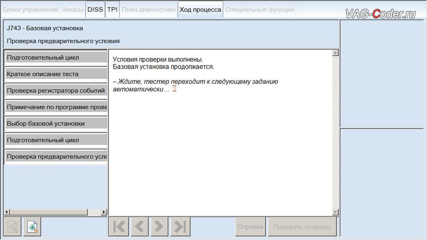The image size is (427, 240).
Task: Select Краткое описание теста step
Action: pyautogui.click(x=56, y=74)
